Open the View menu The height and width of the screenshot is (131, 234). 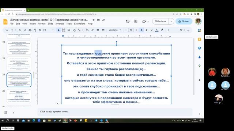click(x=24, y=24)
